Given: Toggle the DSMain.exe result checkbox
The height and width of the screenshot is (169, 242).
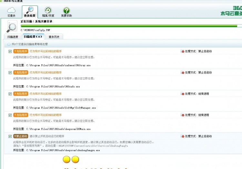Looking at the screenshot, I should 10,115.
